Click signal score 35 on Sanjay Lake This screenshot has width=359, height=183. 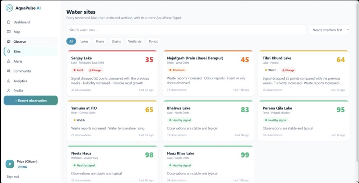pyautogui.click(x=149, y=60)
